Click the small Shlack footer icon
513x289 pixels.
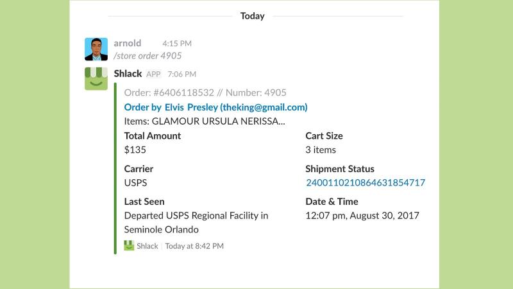tap(129, 246)
